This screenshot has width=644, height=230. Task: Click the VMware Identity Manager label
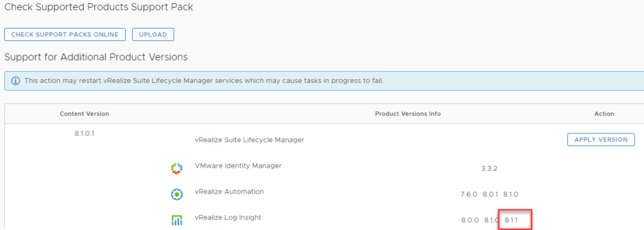[238, 166]
